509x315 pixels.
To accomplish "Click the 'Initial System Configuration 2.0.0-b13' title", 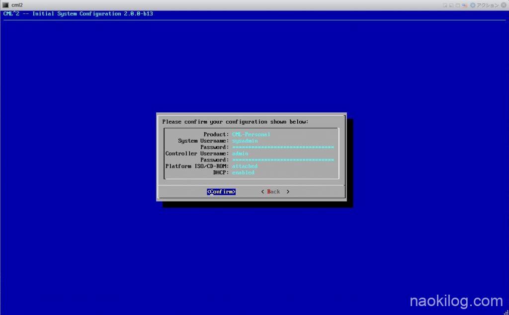I will (92, 13).
